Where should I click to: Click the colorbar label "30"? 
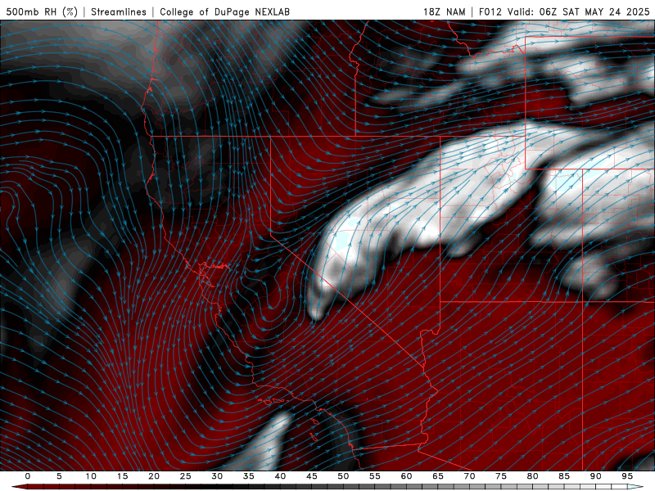[217, 476]
